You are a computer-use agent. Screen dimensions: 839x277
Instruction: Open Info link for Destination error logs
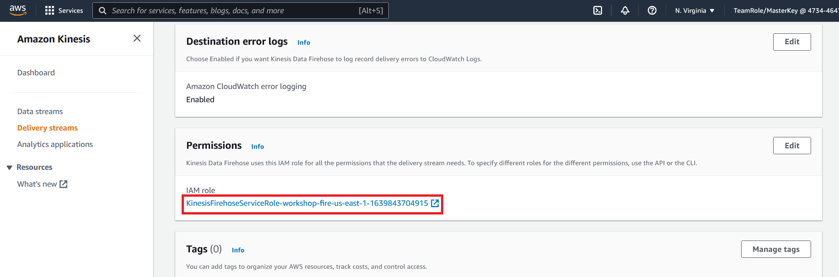pos(304,42)
